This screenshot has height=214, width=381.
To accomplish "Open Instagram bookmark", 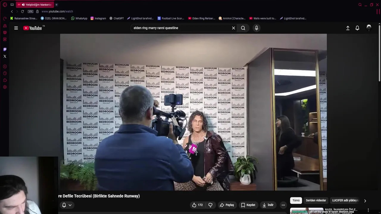I will tap(98, 18).
